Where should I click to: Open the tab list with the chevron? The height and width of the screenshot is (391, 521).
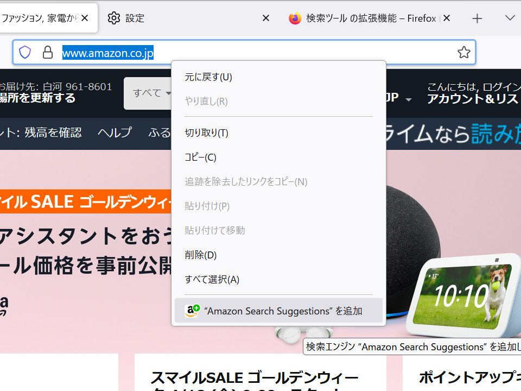pyautogui.click(x=510, y=18)
